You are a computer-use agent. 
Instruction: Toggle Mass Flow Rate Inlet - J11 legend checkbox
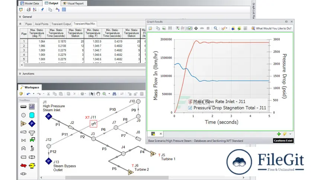point(190,102)
